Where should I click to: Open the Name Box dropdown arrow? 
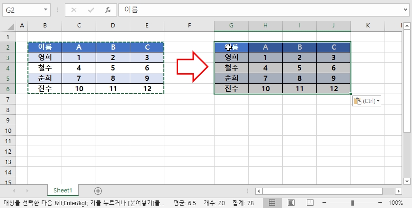45,10
